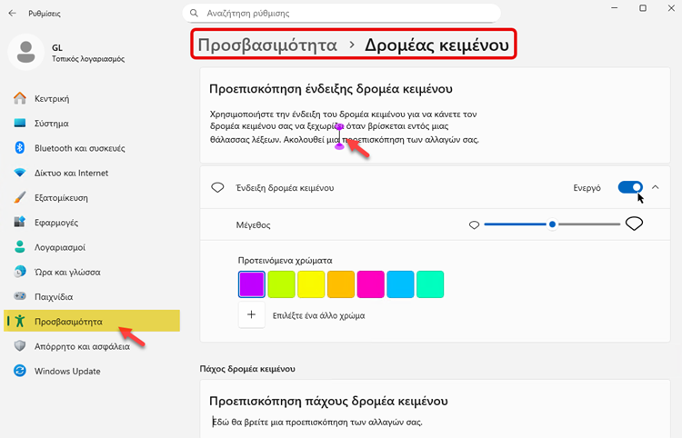682x438 pixels.
Task: Click plus button to choose another color
Action: 251,314
